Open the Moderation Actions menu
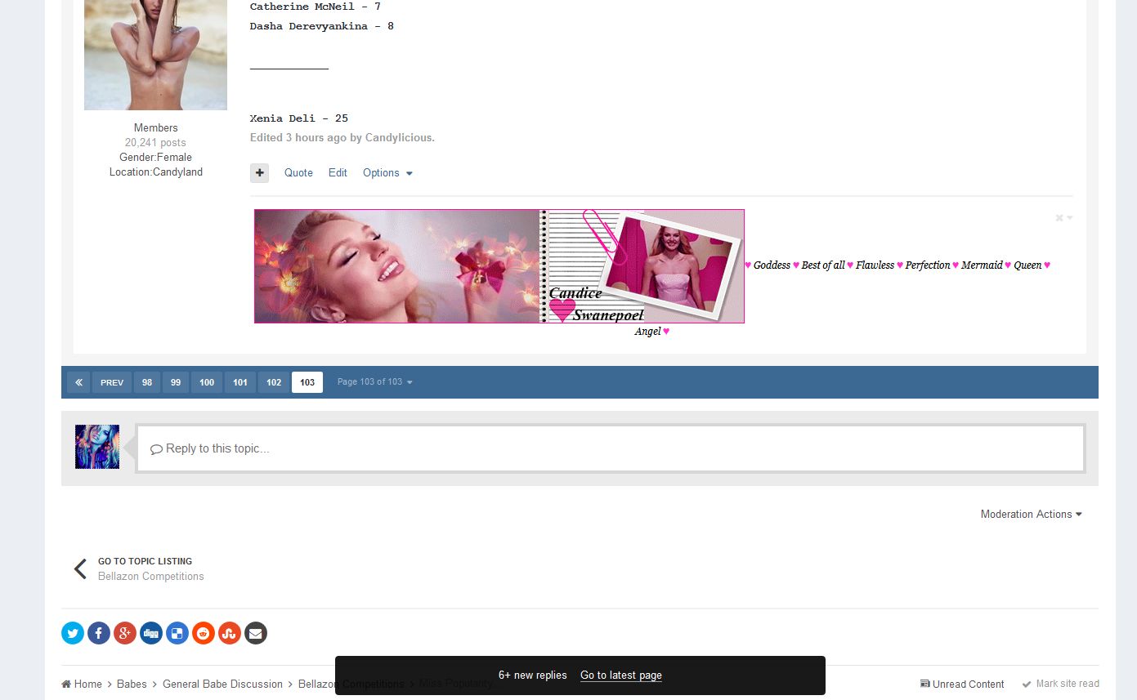This screenshot has height=700, width=1137. point(1032,515)
